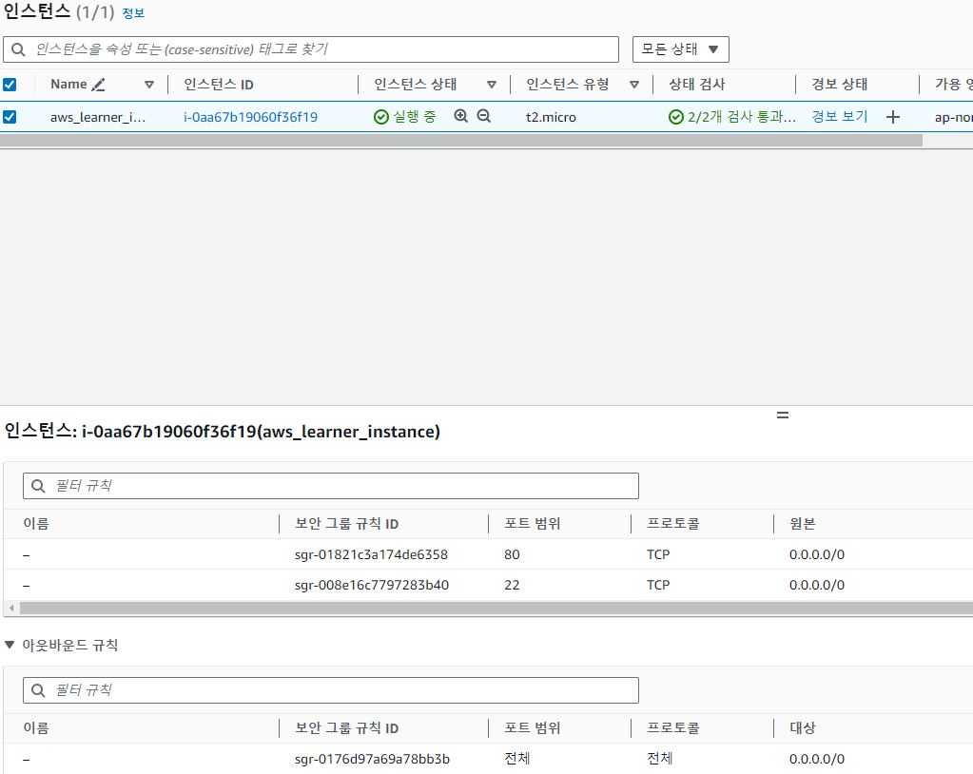Click the zoom-in filter icon next to 실행 중
Image resolution: width=973 pixels, height=774 pixels.
pos(461,116)
